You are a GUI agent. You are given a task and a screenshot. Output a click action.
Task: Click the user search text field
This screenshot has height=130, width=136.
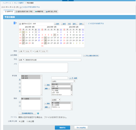click(60, 78)
